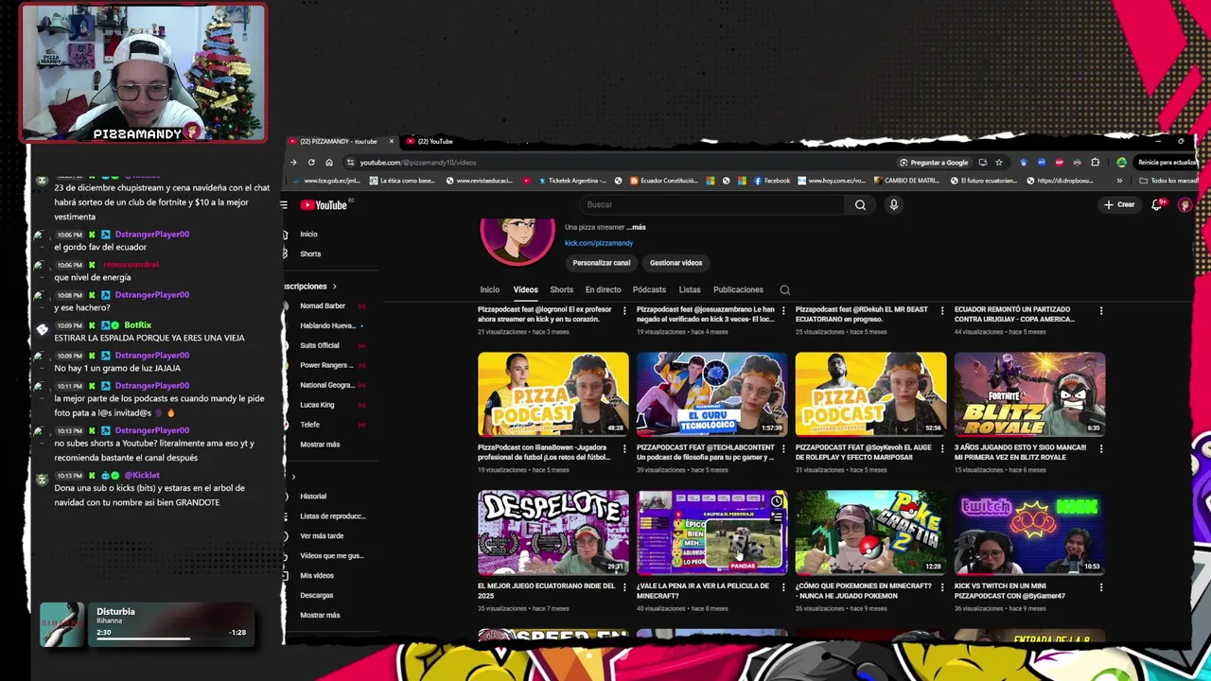Open options for '@SoyKevoh' podcast video
Image resolution: width=1211 pixels, height=681 pixels.
click(x=942, y=449)
